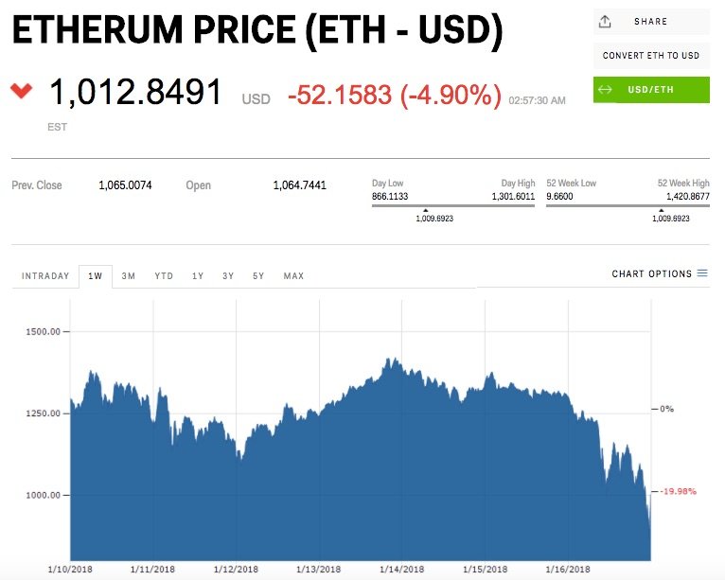Expand the Chart Options menu

tap(652, 274)
